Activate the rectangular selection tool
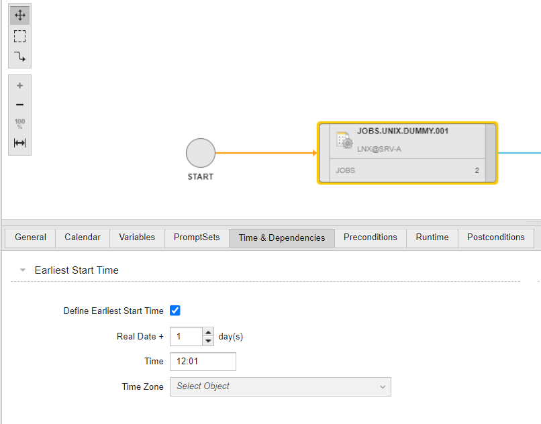The width and height of the screenshot is (541, 424). coord(19,36)
